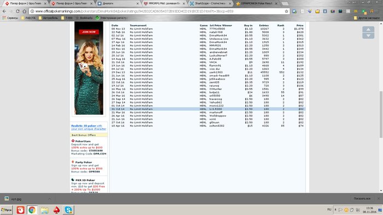
Task: Open the Другие закладки folder
Action: coord(367,18)
